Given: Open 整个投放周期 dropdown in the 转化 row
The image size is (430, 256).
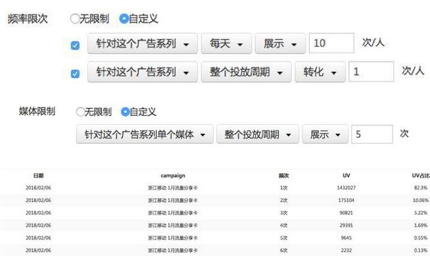Looking at the screenshot, I should point(247,72).
